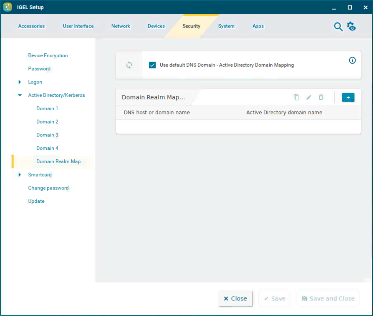373x316 pixels.
Task: Click the copy entry icon in mapping table
Action: click(296, 97)
